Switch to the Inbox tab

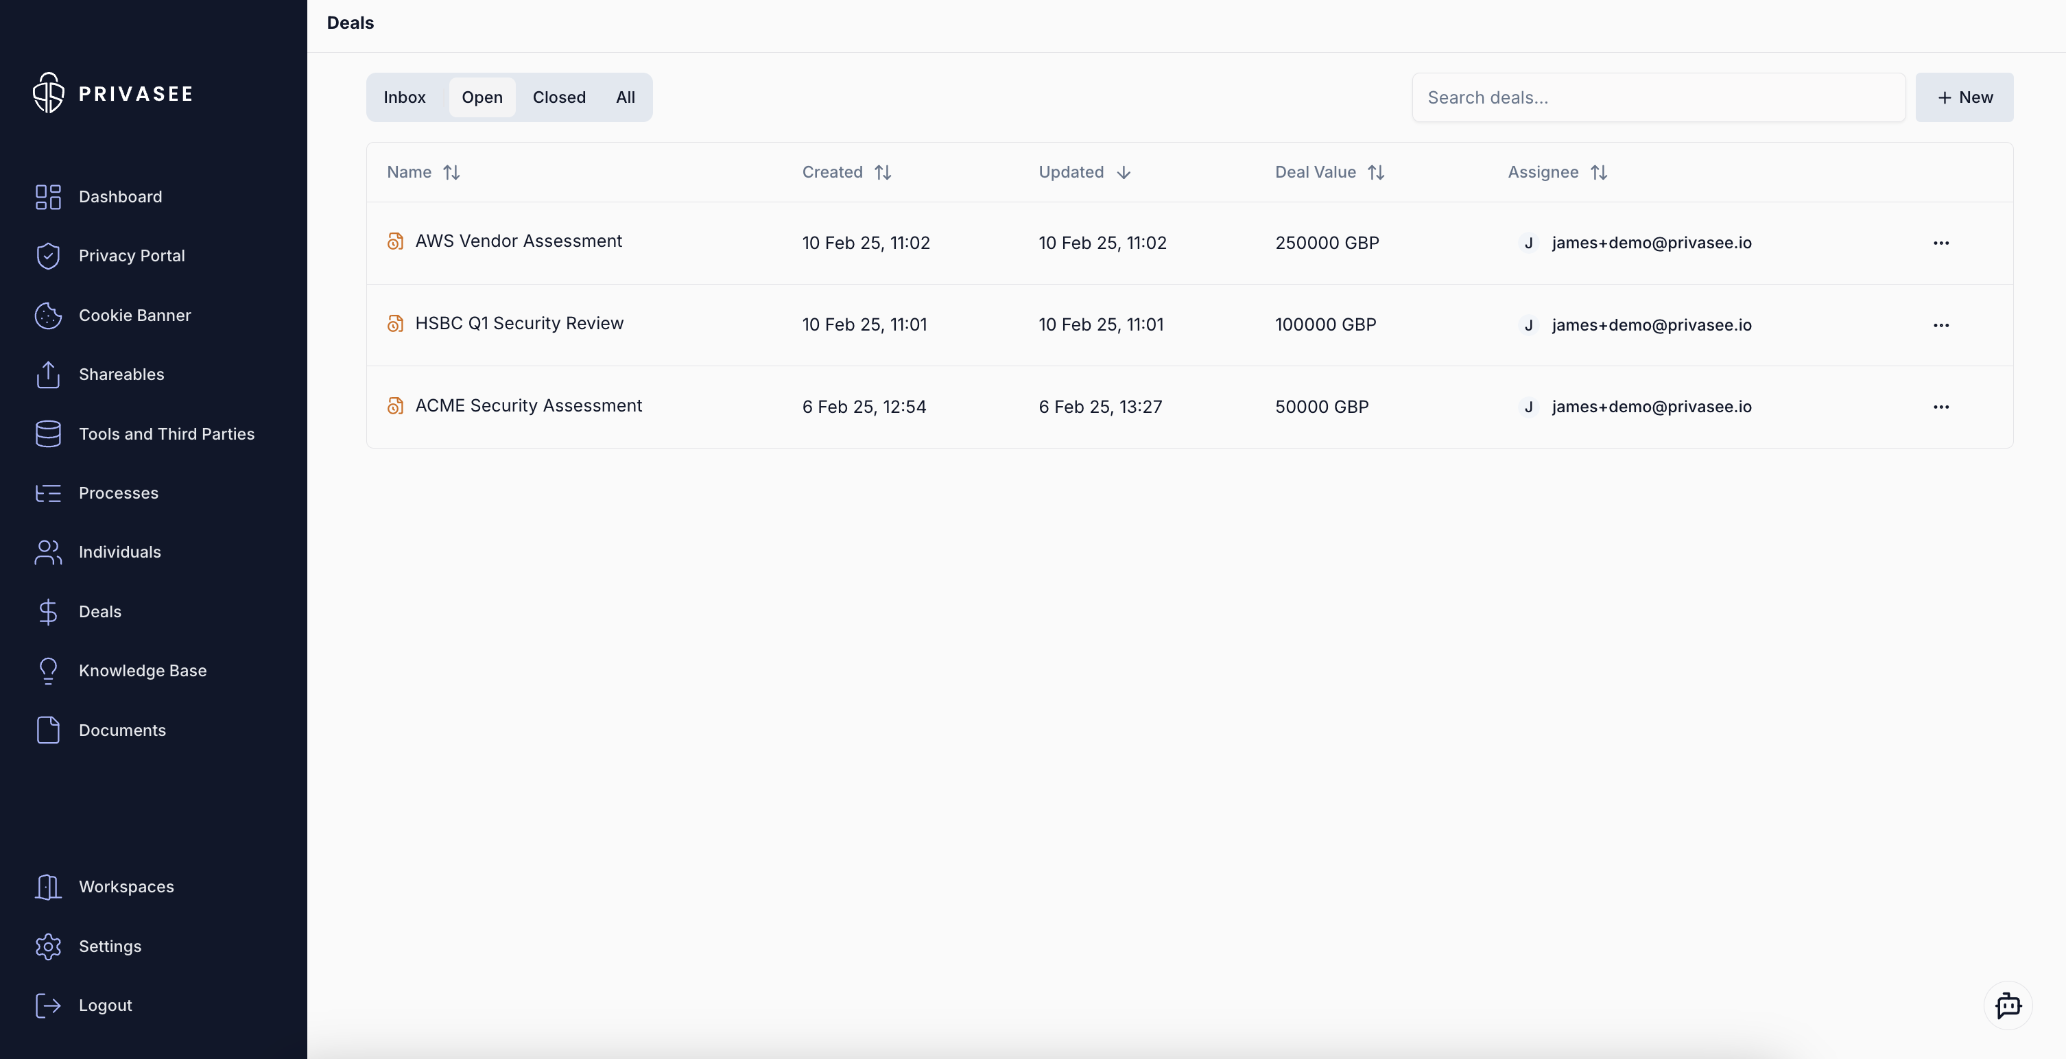(404, 97)
